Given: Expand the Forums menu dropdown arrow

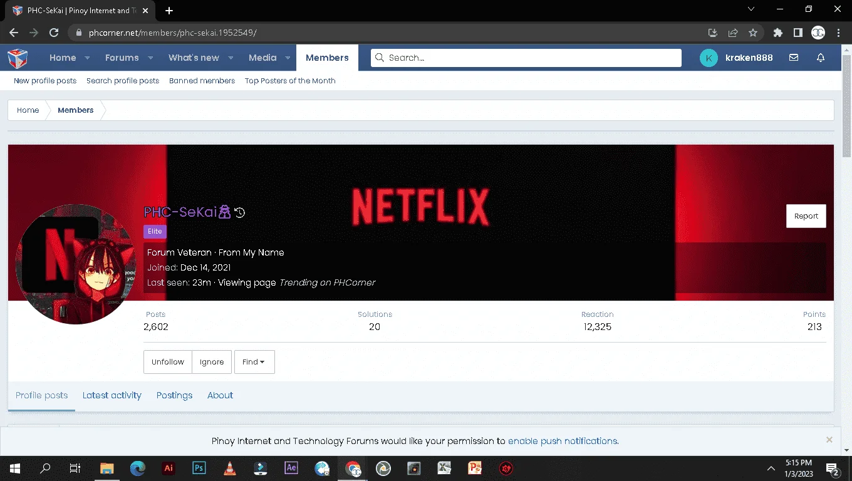Looking at the screenshot, I should 150,58.
